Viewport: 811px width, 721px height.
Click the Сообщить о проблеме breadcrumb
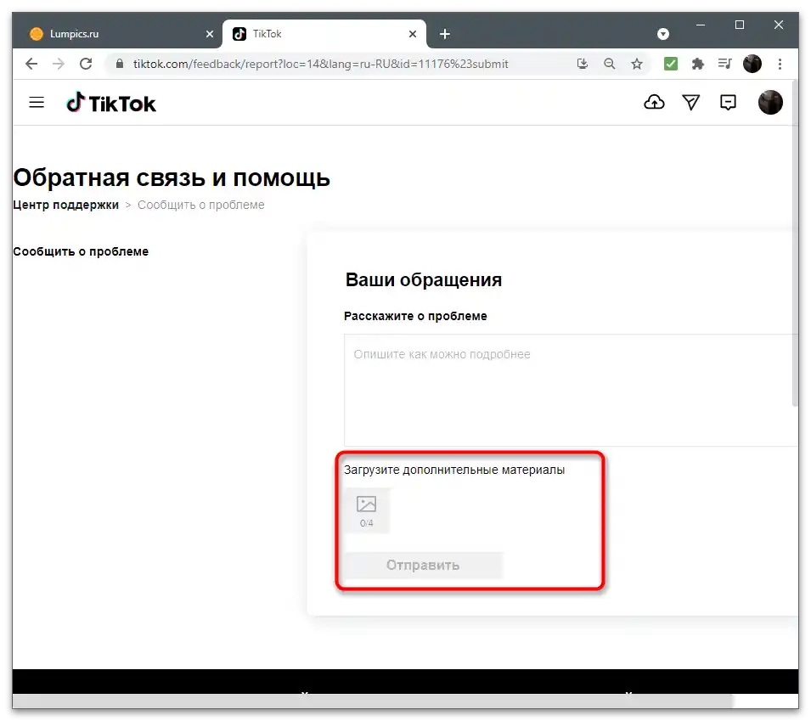point(200,205)
